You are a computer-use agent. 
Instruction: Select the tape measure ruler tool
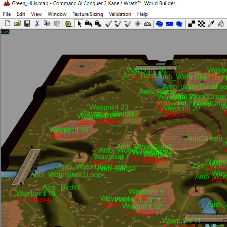(69, 24)
